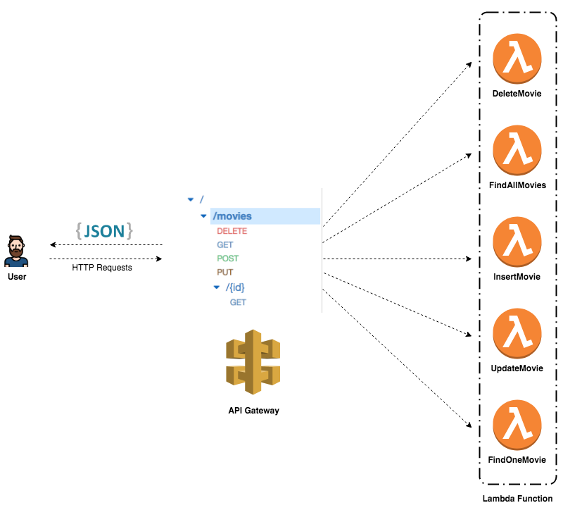
Task: Open the GET method under /{id}
Action: (238, 302)
